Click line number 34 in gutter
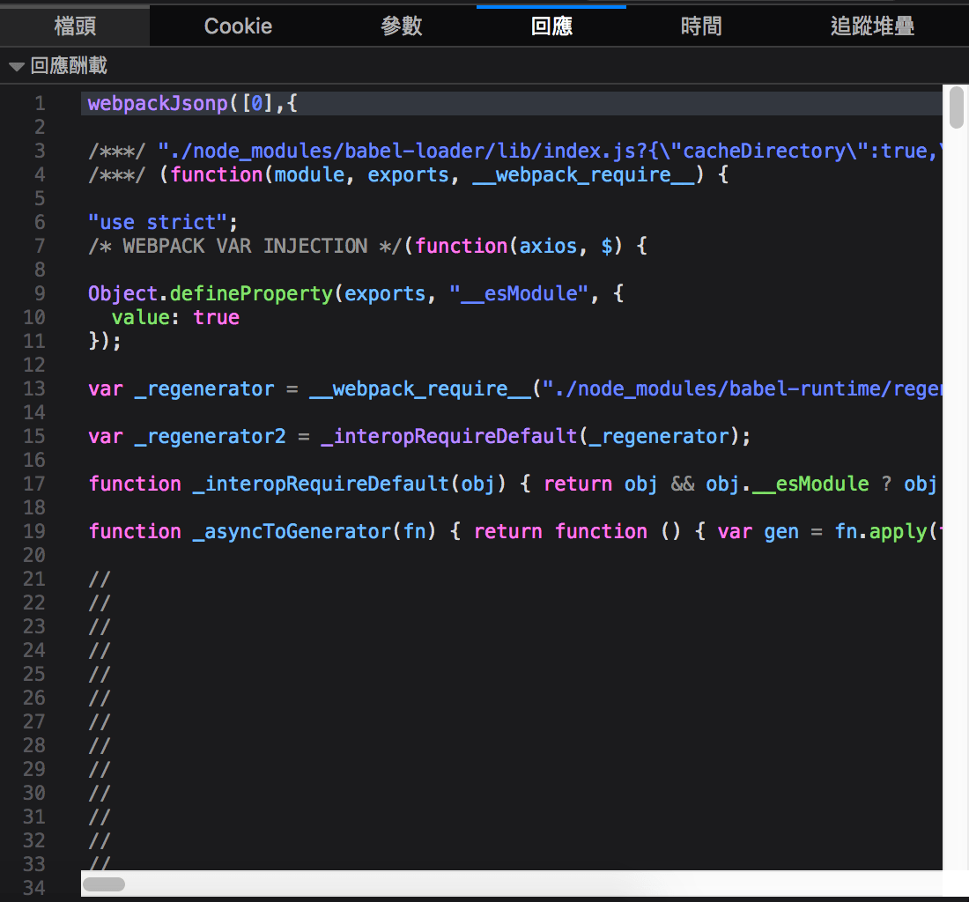969x902 pixels. [34, 888]
